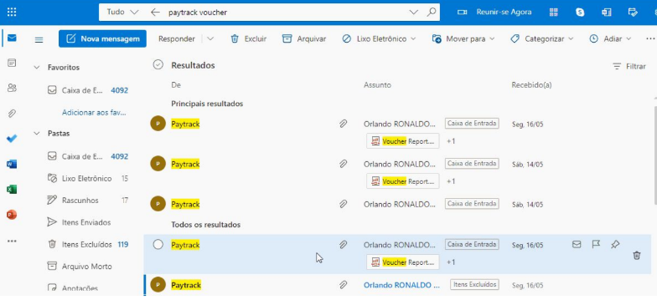Expand Responder options arrow
This screenshot has height=305, width=657.
click(210, 38)
